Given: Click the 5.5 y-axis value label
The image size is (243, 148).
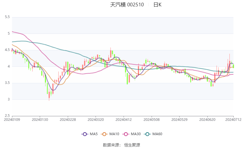Looking at the screenshot, I should pos(7,17).
